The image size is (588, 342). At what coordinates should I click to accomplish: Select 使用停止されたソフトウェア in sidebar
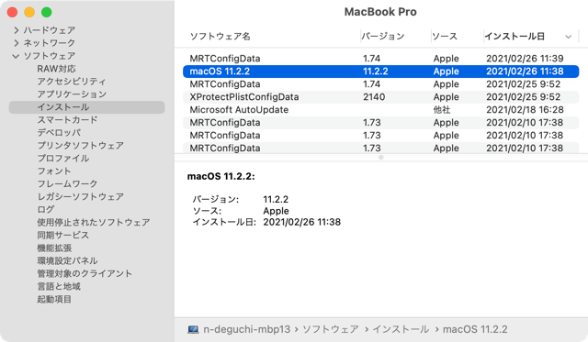point(94,222)
